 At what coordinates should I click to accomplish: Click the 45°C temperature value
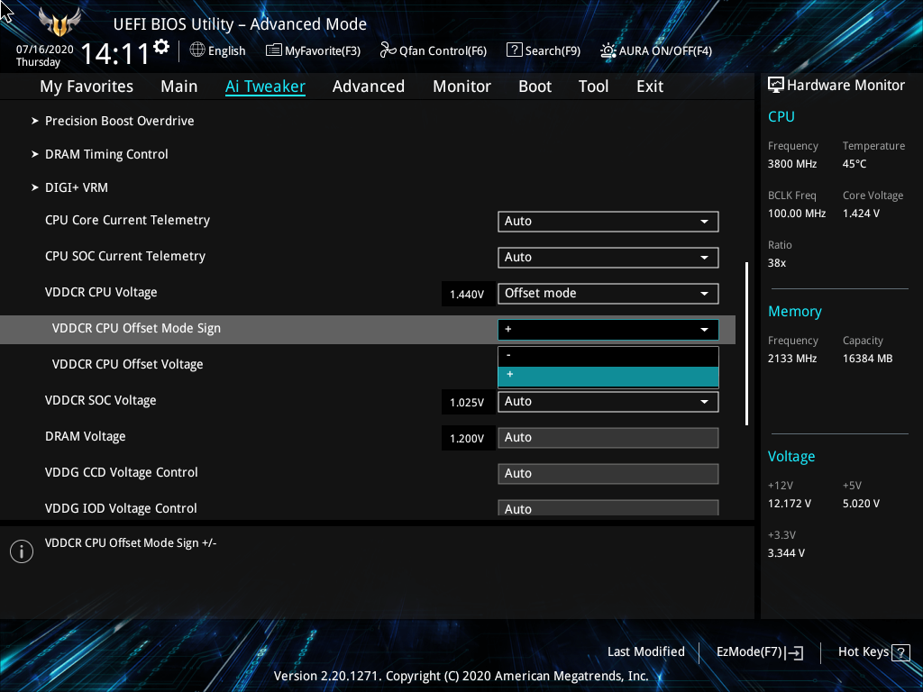[x=854, y=164]
